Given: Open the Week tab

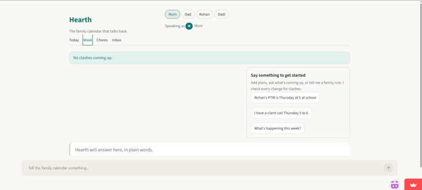Looking at the screenshot, I should [88, 40].
